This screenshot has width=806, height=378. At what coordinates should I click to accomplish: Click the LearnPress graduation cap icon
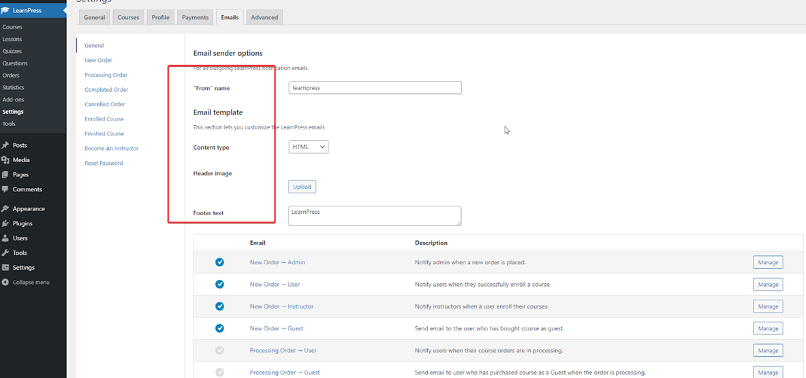[x=5, y=10]
